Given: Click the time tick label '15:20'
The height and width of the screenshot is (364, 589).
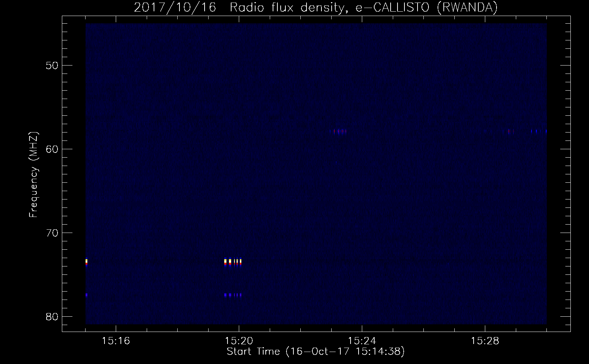Looking at the screenshot, I should click(239, 341).
